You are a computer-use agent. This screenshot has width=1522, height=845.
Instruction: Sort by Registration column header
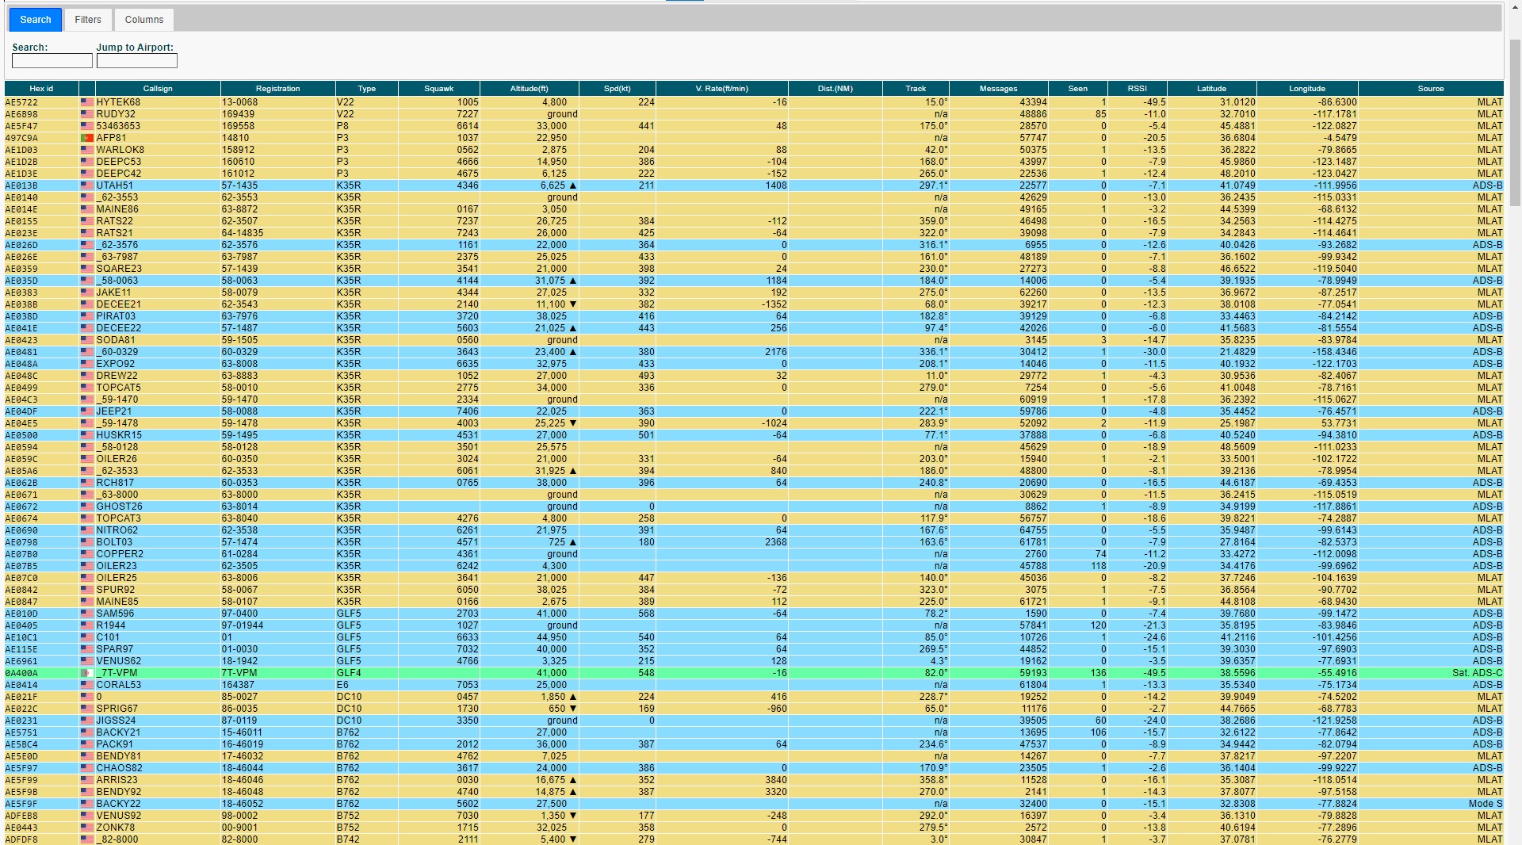click(x=278, y=89)
